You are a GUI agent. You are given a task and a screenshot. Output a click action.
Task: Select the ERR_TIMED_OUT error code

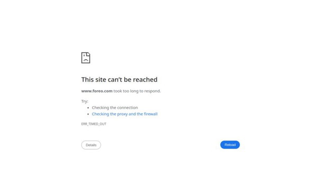[x=94, y=124]
